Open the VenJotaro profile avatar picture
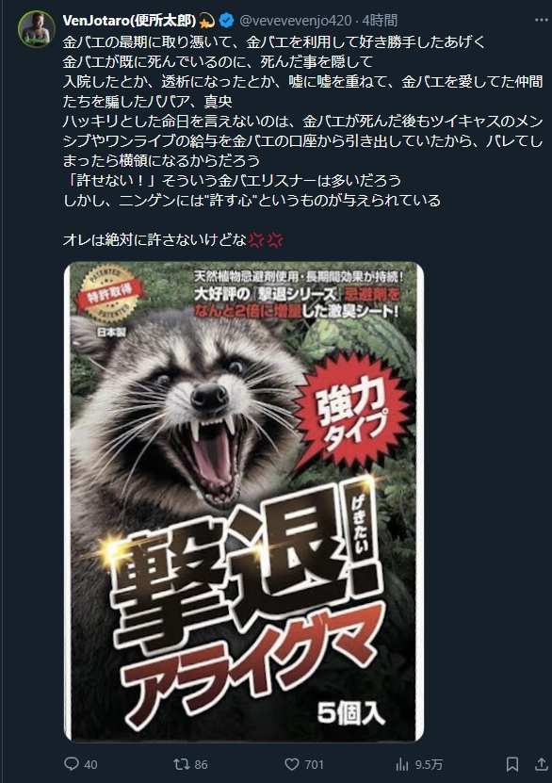552x783 pixels. coord(37,29)
